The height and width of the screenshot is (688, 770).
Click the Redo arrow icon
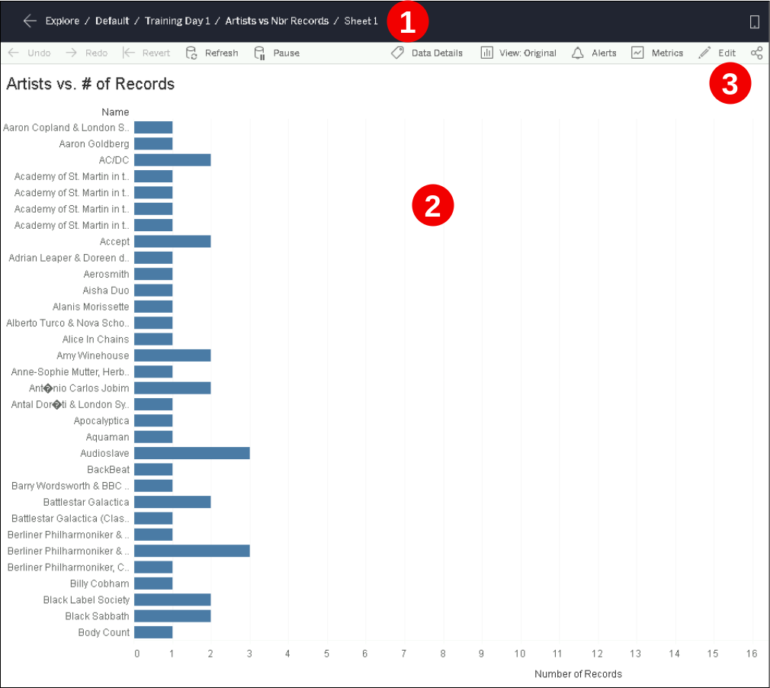[71, 53]
